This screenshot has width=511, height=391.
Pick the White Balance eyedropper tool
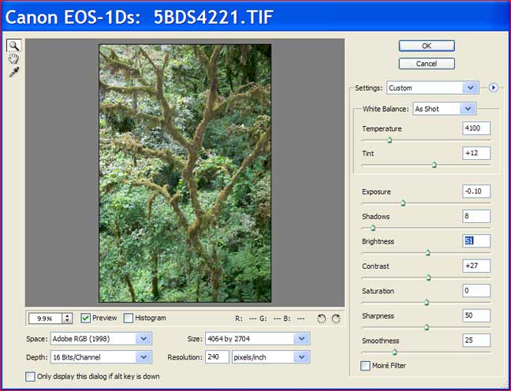[13, 73]
